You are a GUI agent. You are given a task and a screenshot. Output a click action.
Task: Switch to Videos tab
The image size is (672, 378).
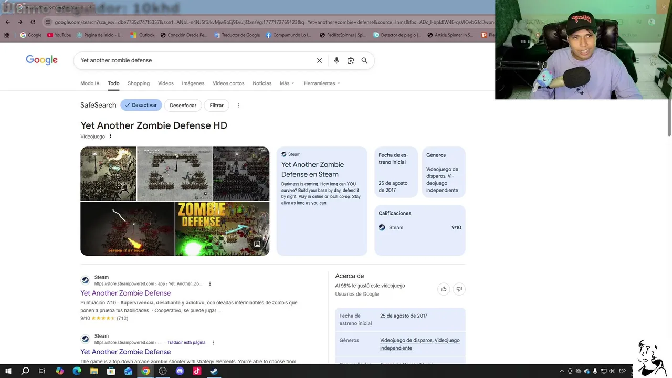point(165,83)
